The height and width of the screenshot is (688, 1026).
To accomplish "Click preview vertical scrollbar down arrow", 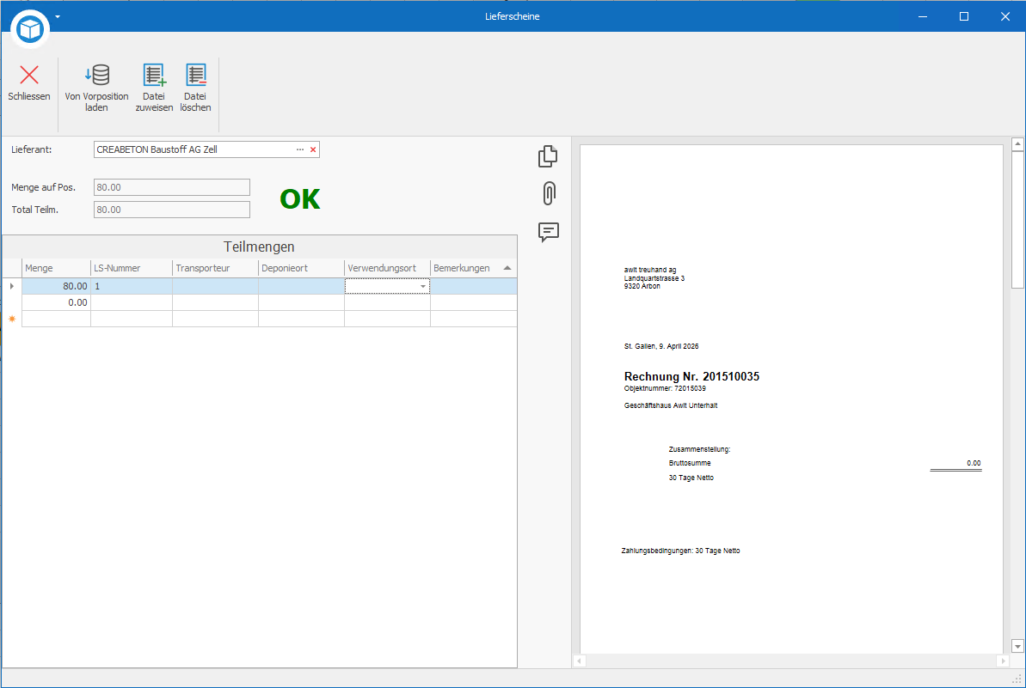I will click(x=1017, y=646).
